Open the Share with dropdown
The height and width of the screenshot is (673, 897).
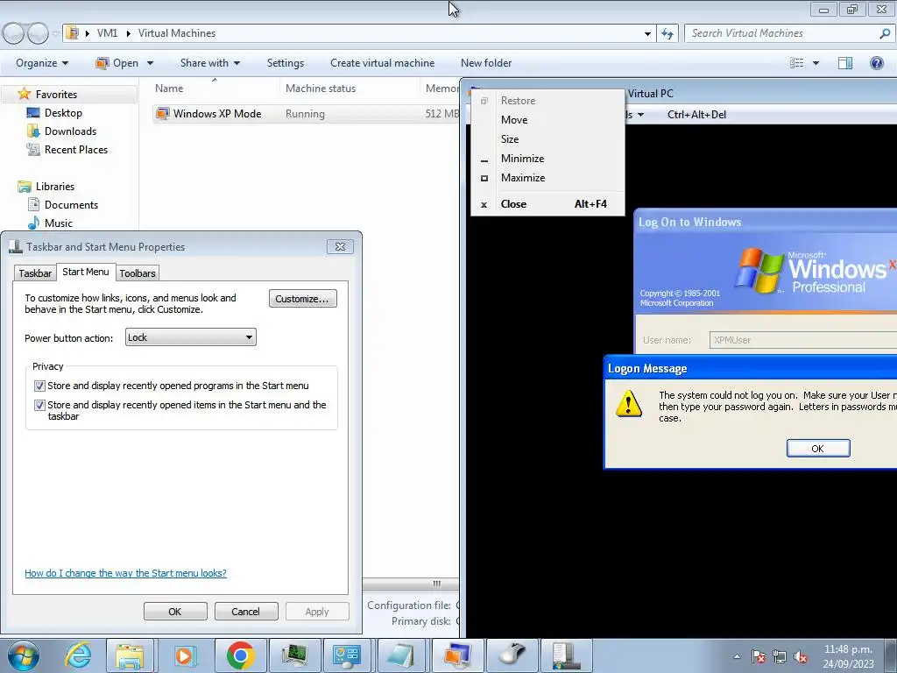click(x=210, y=63)
